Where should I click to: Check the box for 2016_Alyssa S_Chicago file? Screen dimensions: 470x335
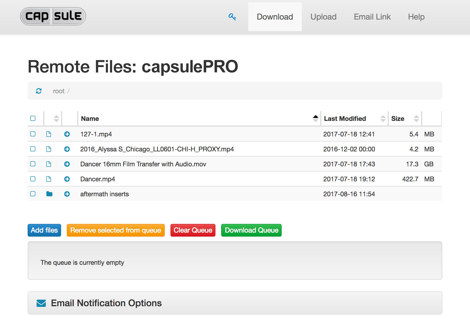tap(33, 149)
